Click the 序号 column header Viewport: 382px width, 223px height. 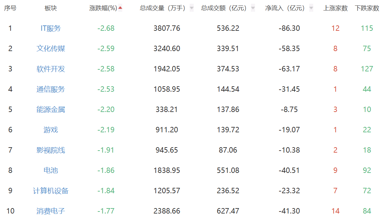(10, 8)
